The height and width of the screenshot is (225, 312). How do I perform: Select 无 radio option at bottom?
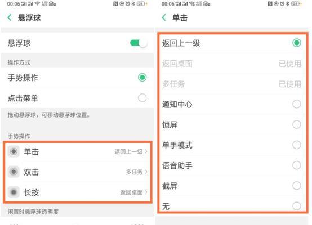(296, 206)
